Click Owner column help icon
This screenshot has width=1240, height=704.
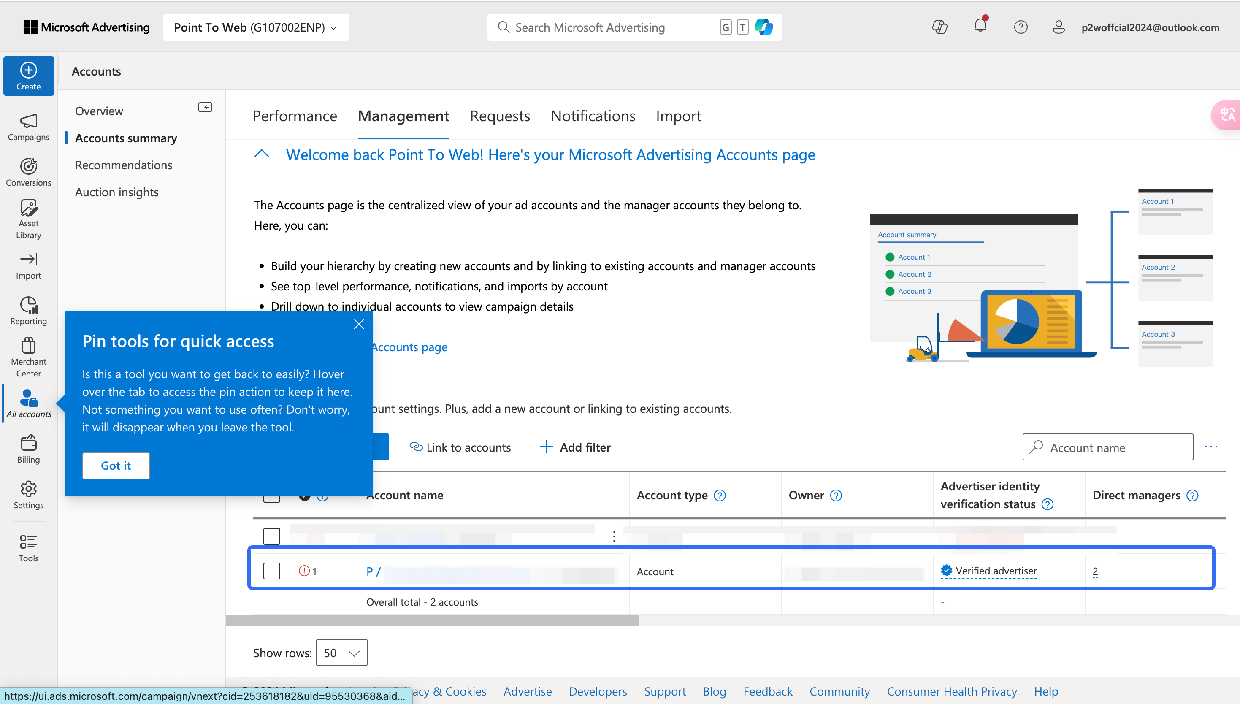[836, 496]
